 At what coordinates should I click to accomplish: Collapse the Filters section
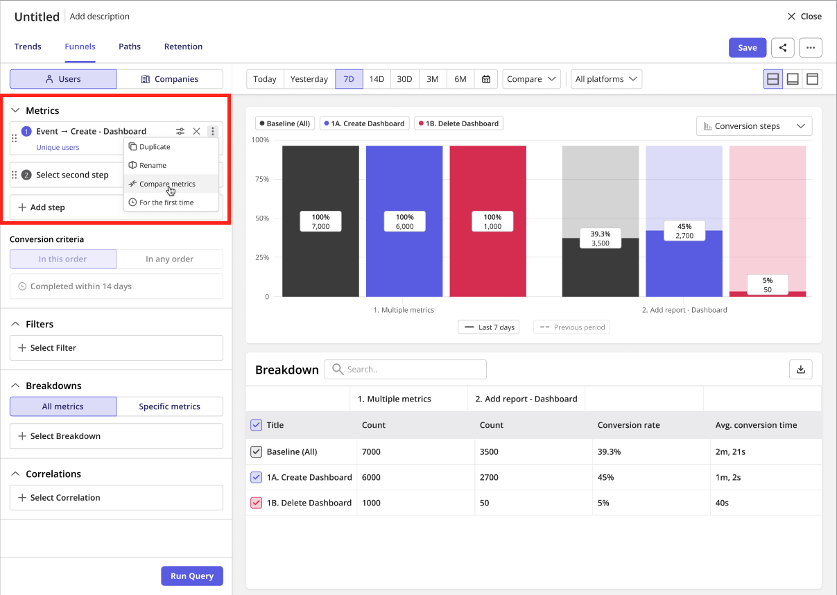click(16, 324)
